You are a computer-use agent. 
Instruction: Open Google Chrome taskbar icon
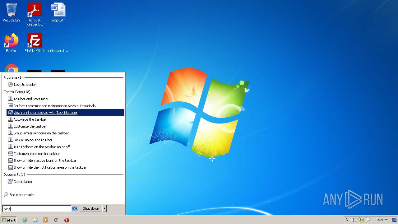[x=56, y=220]
